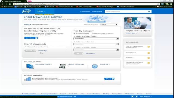Open the Privacy footer link

(140, 94)
